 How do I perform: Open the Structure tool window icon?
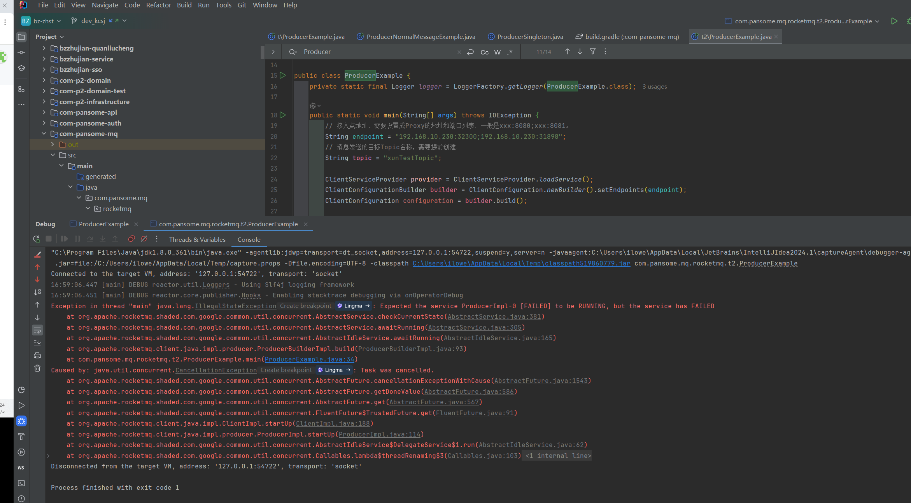point(21,89)
